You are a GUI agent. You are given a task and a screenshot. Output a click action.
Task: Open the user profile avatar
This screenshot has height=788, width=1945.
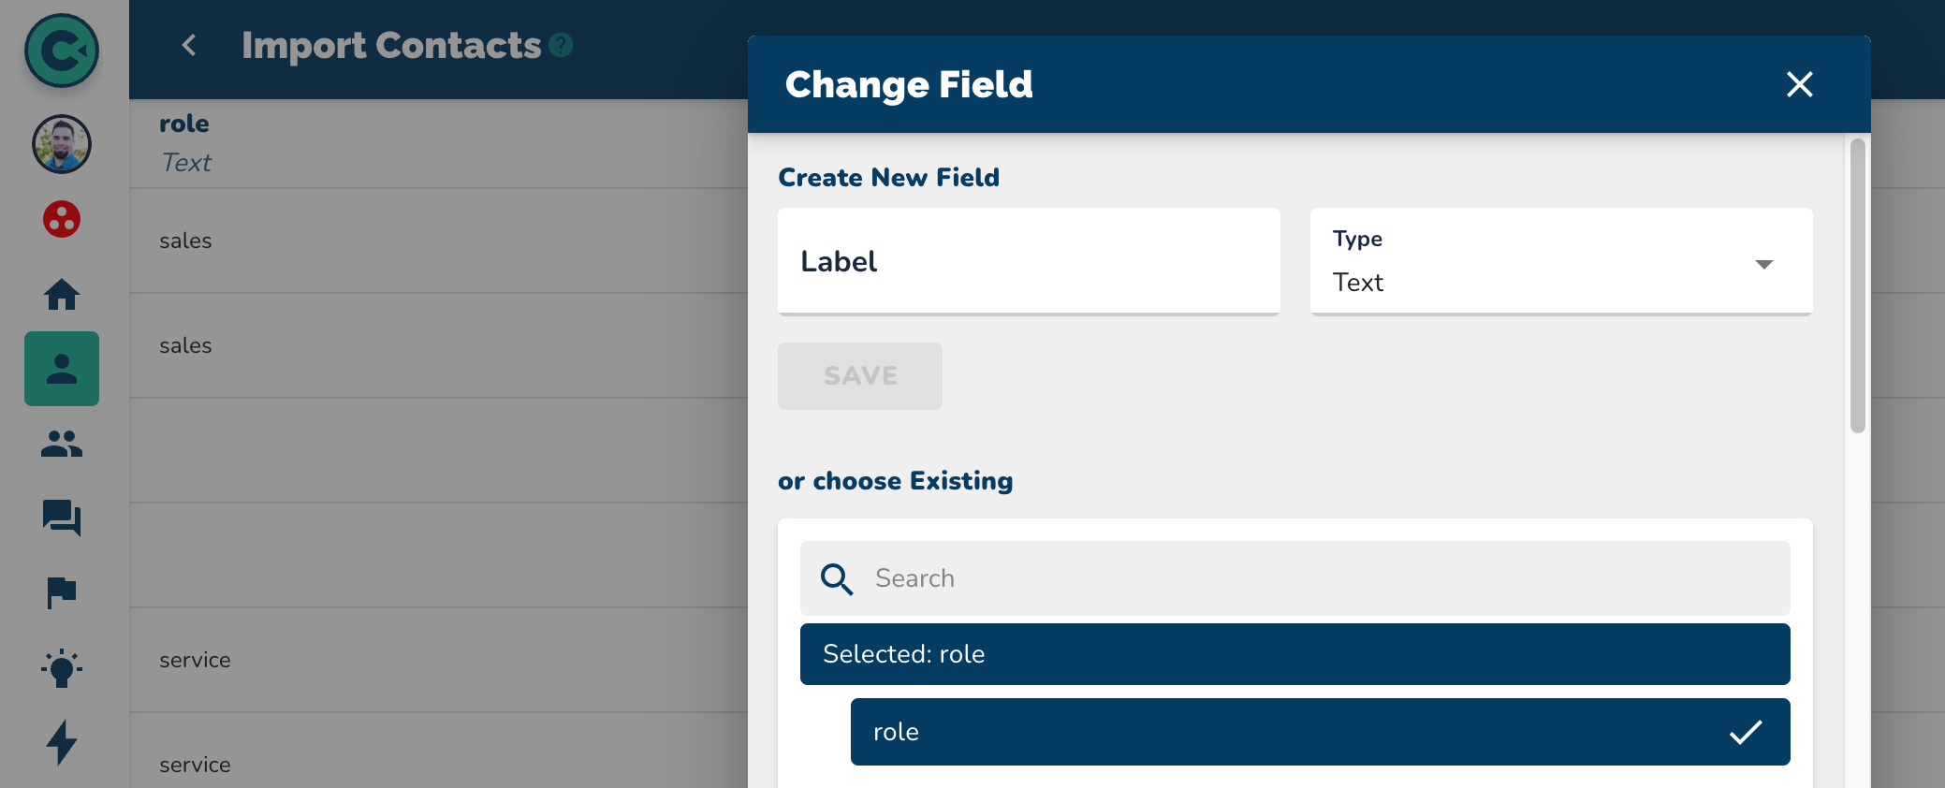[62, 144]
